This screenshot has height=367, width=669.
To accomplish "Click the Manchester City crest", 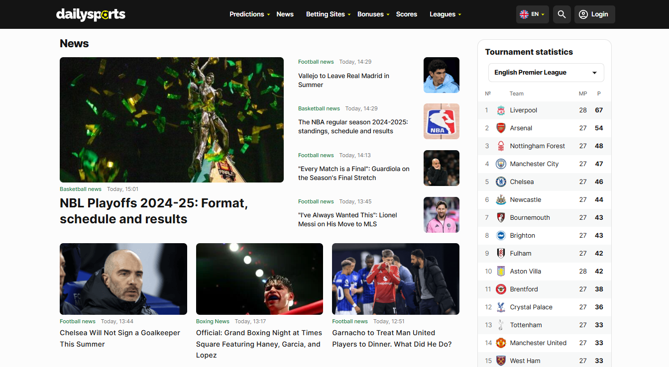I will pyautogui.click(x=501, y=164).
